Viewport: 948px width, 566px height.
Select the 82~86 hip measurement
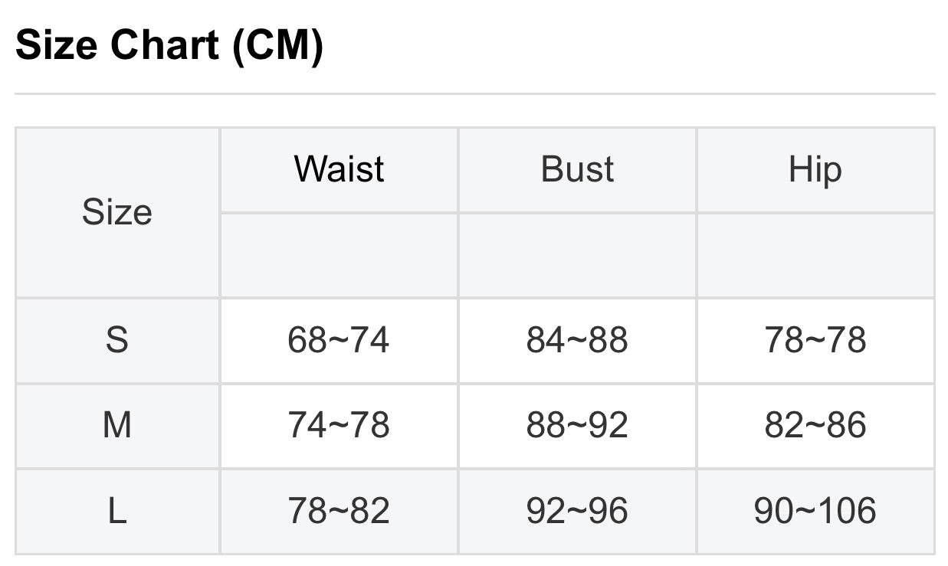(815, 425)
